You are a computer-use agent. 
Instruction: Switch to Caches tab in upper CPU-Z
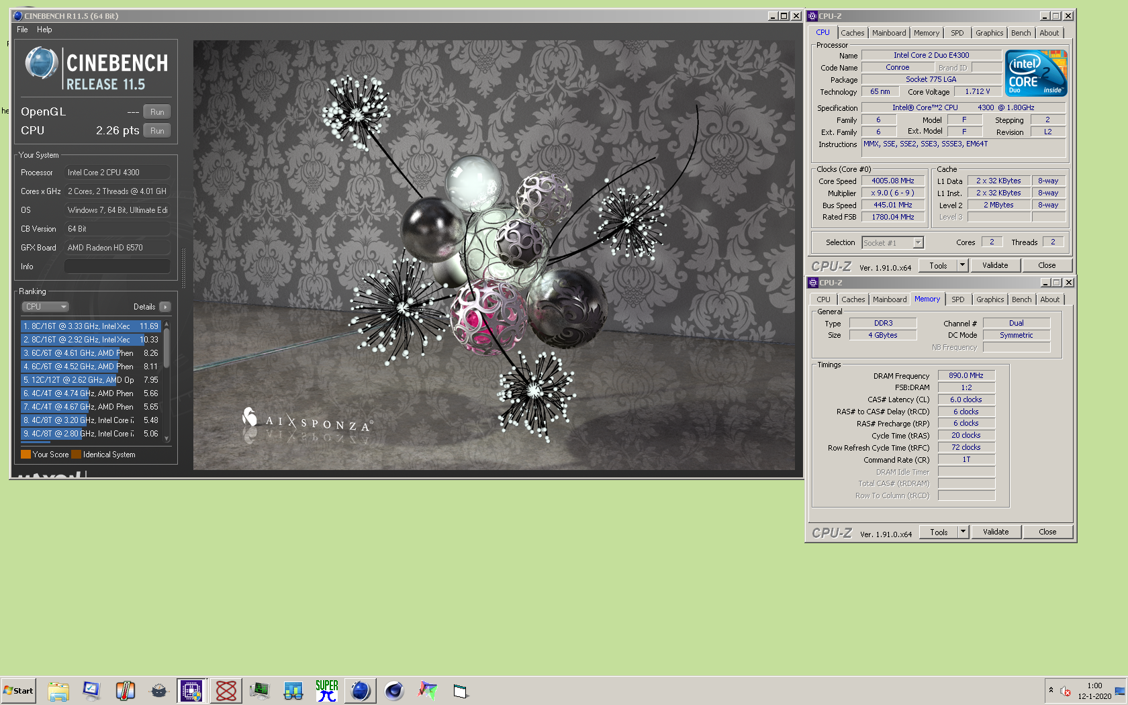[853, 33]
